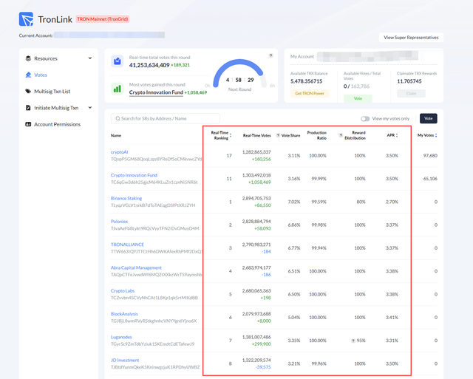Sort by My Votes column arrows
Screen dimensions: 473x379
tap(436, 135)
